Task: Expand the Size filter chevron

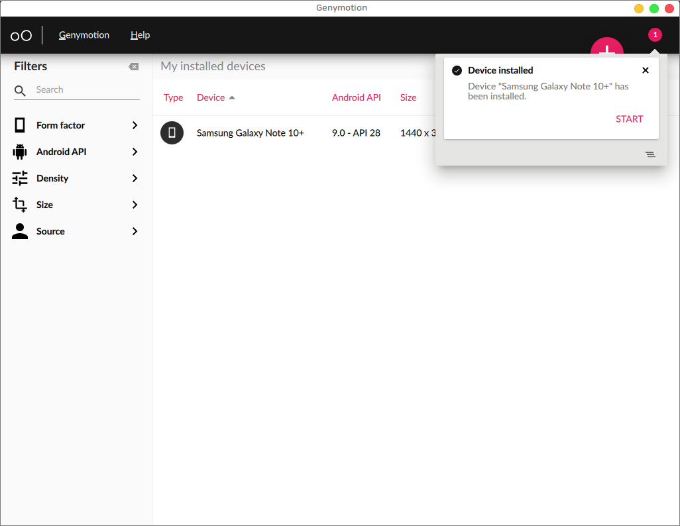Action: (135, 205)
